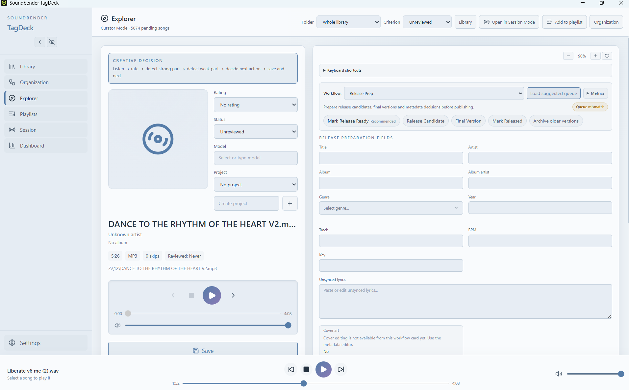Click Add to playlist button
This screenshot has width=629, height=390.
[564, 22]
